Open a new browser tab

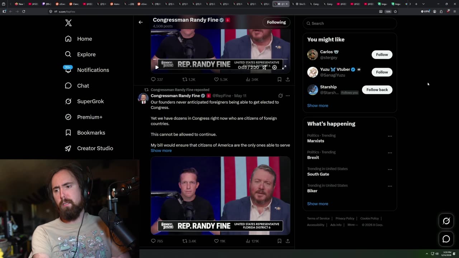[416, 4]
